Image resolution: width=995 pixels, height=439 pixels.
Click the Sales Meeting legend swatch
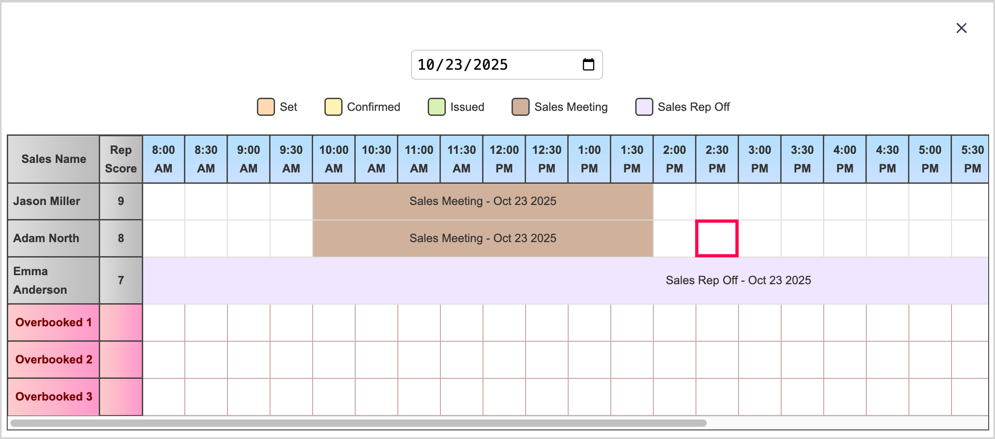click(x=520, y=107)
